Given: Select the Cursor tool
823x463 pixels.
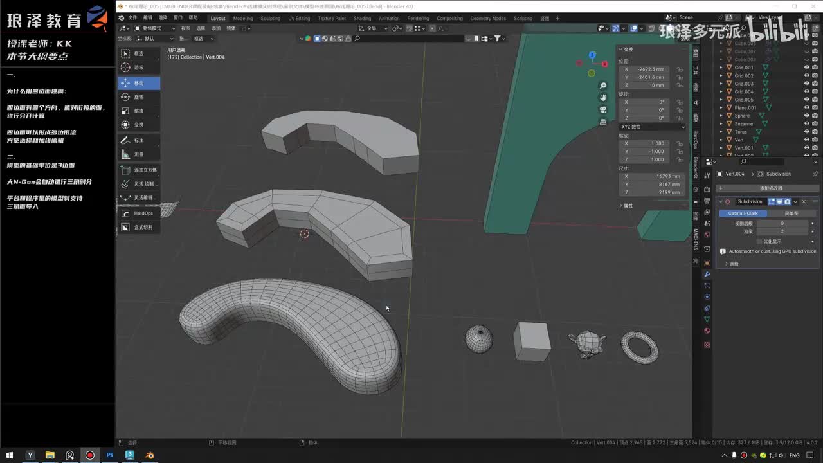Looking at the screenshot, I should pyautogui.click(x=138, y=68).
